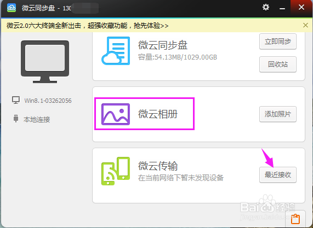The image size is (313, 228).
Task: Select the computer name Win8.1-03262056
Action: click(x=48, y=101)
